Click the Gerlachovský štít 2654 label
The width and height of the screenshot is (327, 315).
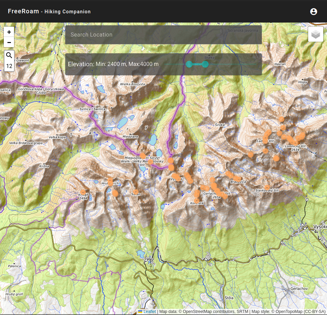click(217, 195)
